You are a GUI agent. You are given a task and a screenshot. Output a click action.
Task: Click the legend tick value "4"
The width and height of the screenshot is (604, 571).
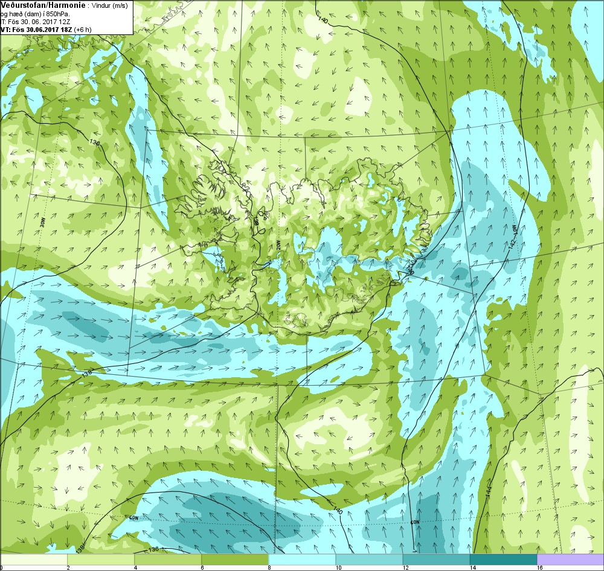click(x=135, y=567)
